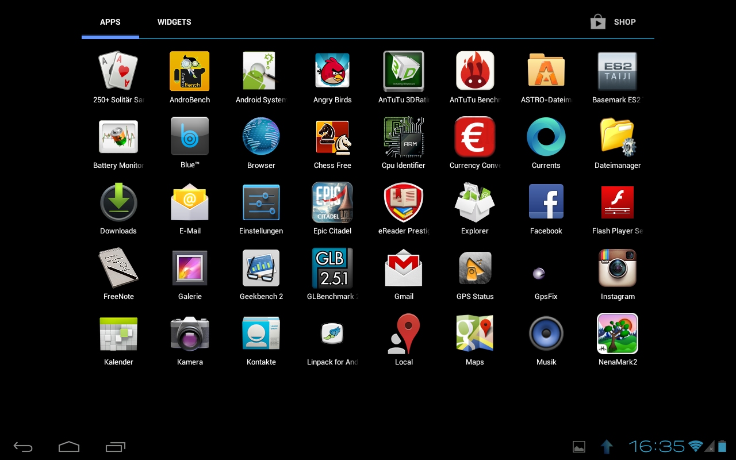
Task: Launch the Kamera app
Action: pyautogui.click(x=190, y=333)
